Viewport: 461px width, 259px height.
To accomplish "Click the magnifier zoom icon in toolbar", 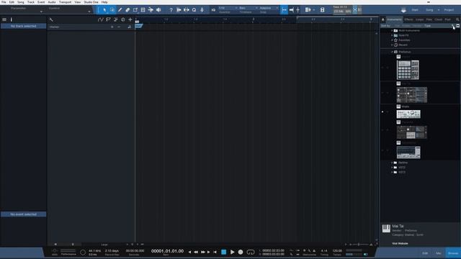I will click(x=194, y=10).
